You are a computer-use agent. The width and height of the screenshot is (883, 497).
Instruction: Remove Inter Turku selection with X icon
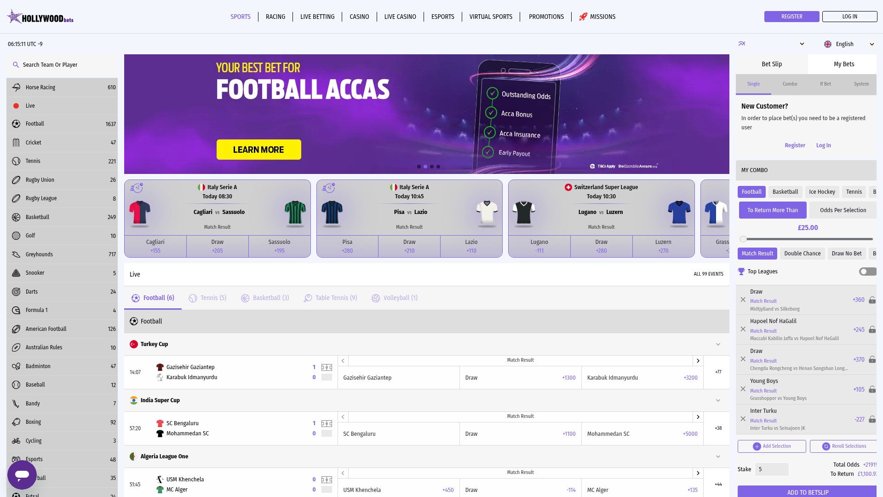tap(743, 419)
